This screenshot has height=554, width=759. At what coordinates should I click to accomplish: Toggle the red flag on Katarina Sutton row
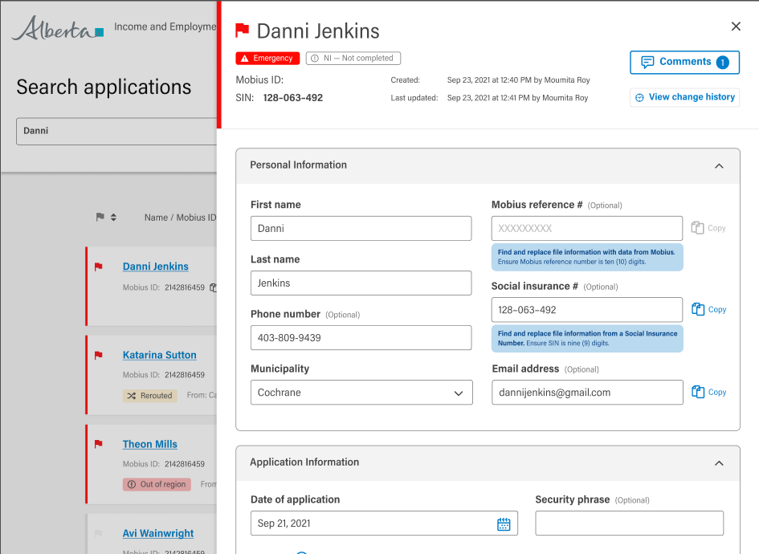[99, 355]
